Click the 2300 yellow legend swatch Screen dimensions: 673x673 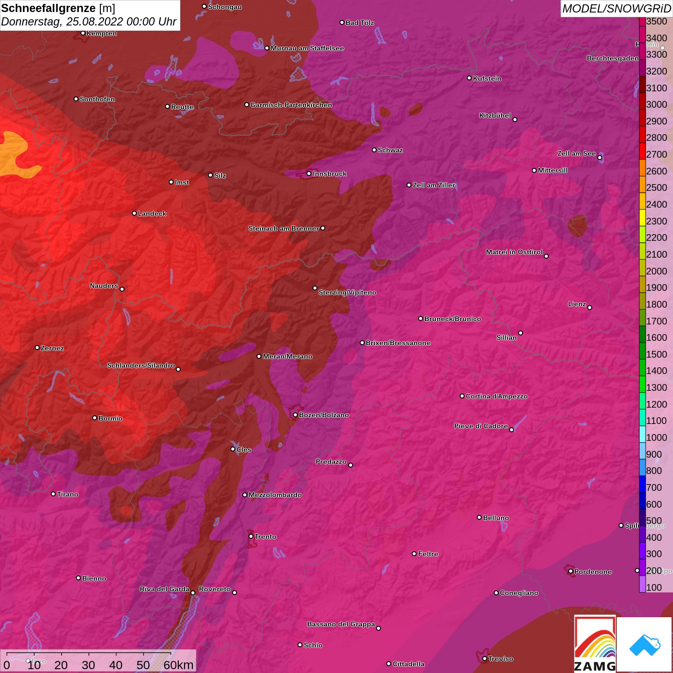point(642,218)
